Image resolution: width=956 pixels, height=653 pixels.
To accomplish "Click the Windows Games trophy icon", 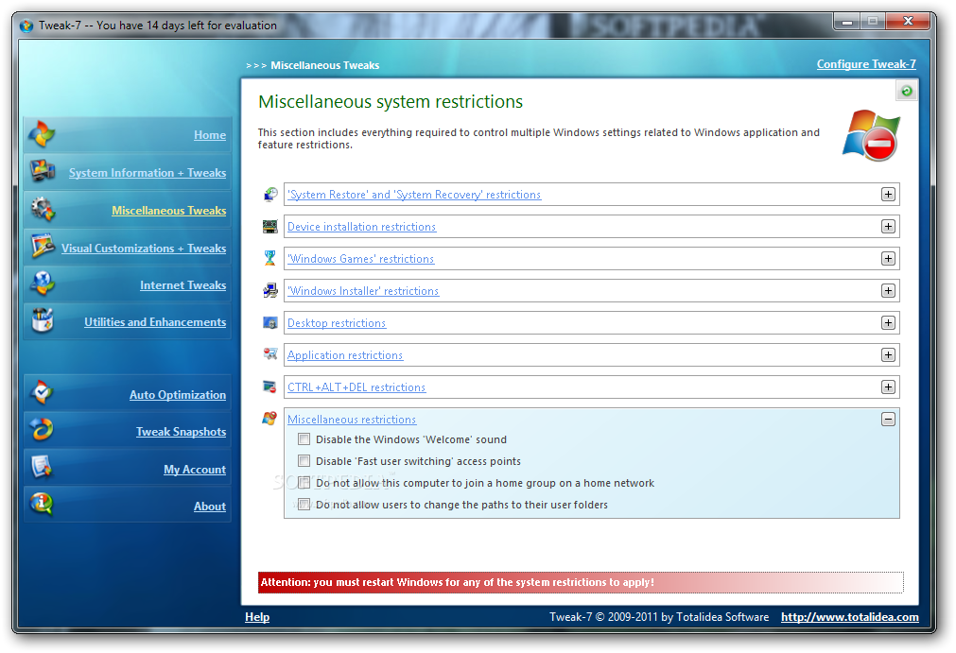I will tap(270, 258).
